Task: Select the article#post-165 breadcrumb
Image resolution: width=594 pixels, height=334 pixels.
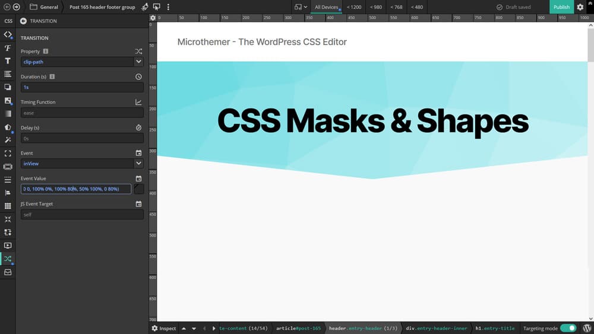Action: (x=298, y=328)
